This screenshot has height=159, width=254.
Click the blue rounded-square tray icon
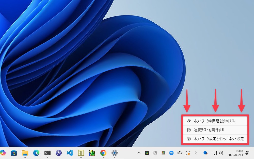171,153
